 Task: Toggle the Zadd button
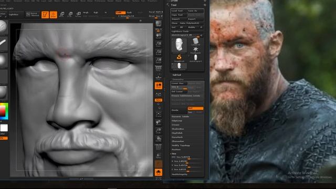tap(120, 13)
